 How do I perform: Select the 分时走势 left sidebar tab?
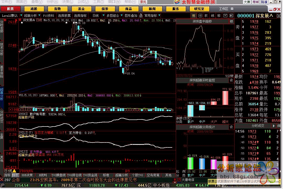(x=2, y=26)
